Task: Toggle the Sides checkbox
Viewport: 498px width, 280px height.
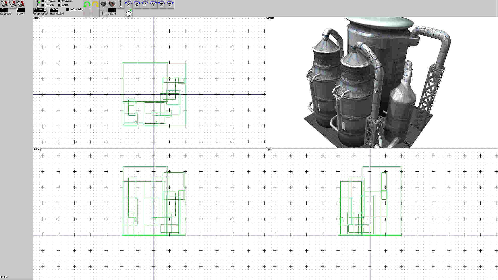Action: 43,5
